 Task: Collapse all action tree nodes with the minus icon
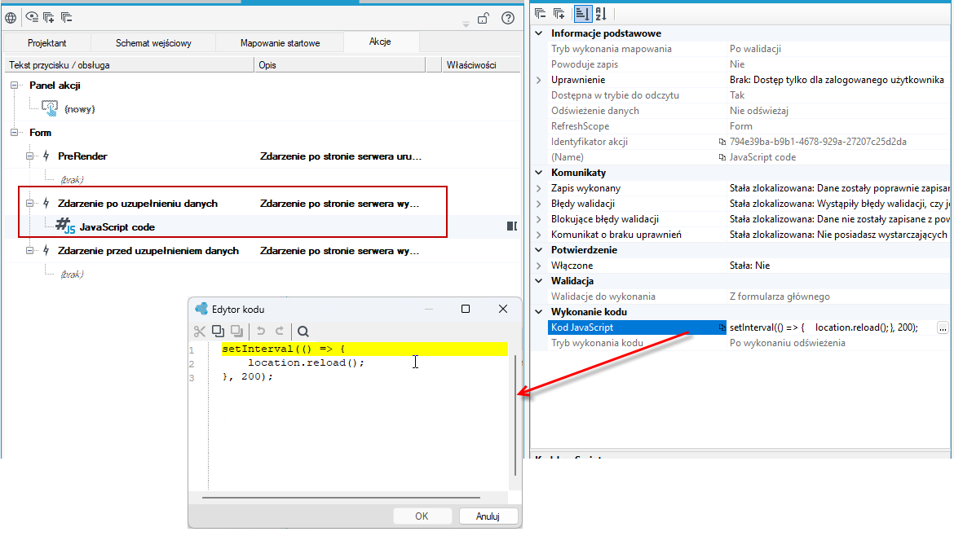tap(66, 18)
